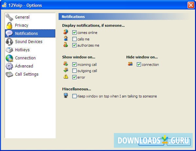196x151 pixels.
Task: Go to Sound Devices settings
Action: (x=30, y=42)
